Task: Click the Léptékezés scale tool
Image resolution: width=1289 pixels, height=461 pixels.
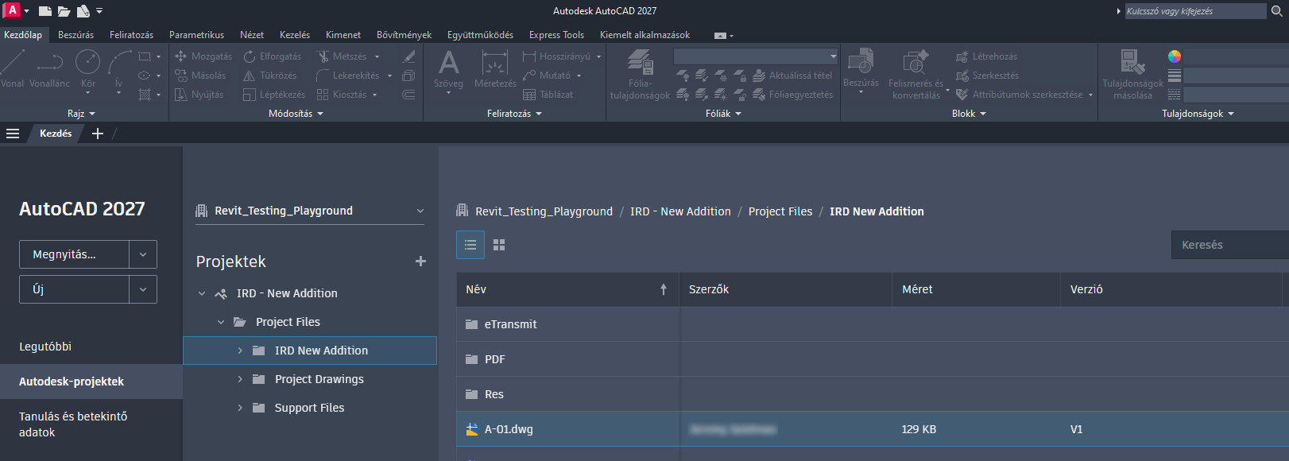Action: coord(274,95)
